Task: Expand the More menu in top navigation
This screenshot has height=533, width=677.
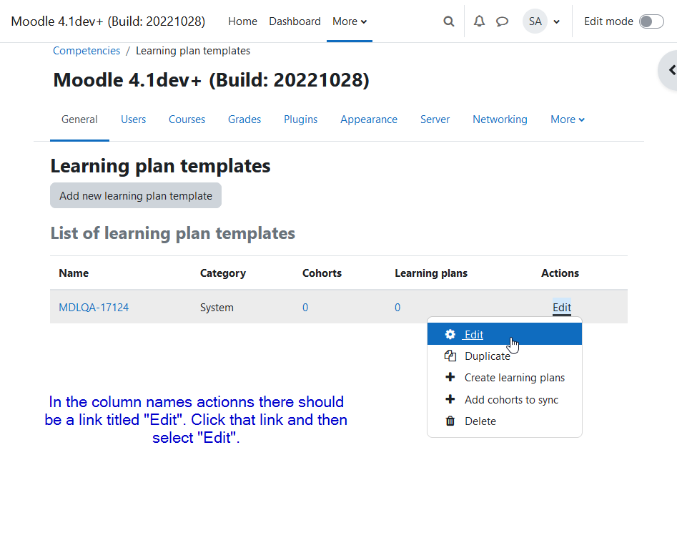Action: pyautogui.click(x=350, y=21)
